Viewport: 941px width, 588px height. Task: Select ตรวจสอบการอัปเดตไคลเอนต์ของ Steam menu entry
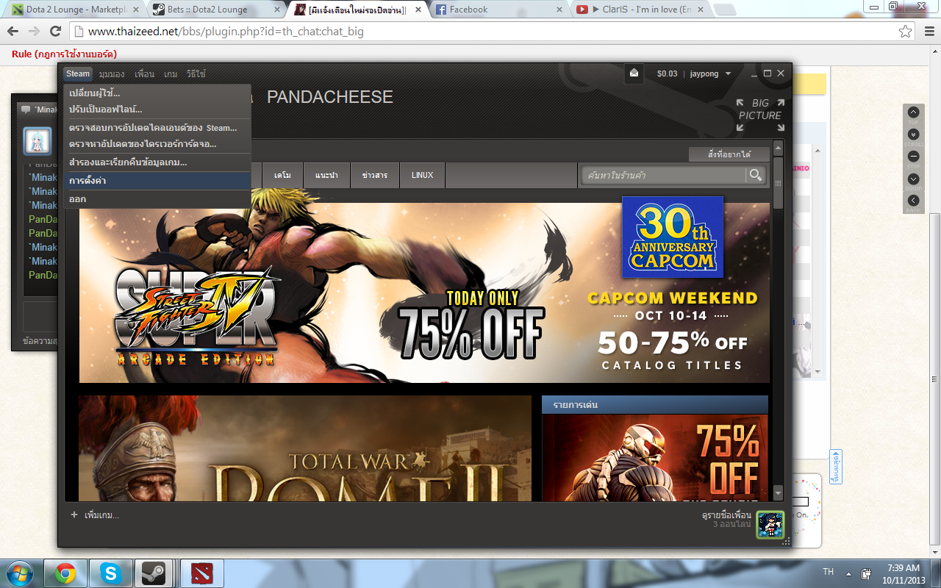pos(157,128)
